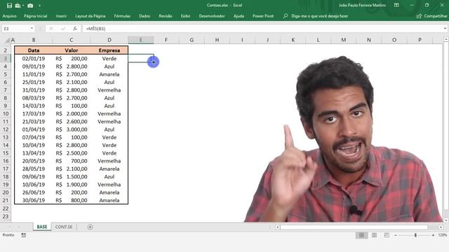Click the Select All corner triangle
The height and width of the screenshot is (252, 449).
tap(8, 40)
